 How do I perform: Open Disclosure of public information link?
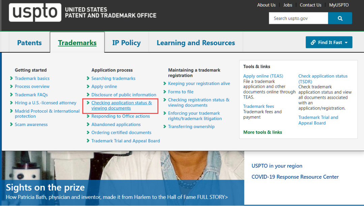coord(124,95)
